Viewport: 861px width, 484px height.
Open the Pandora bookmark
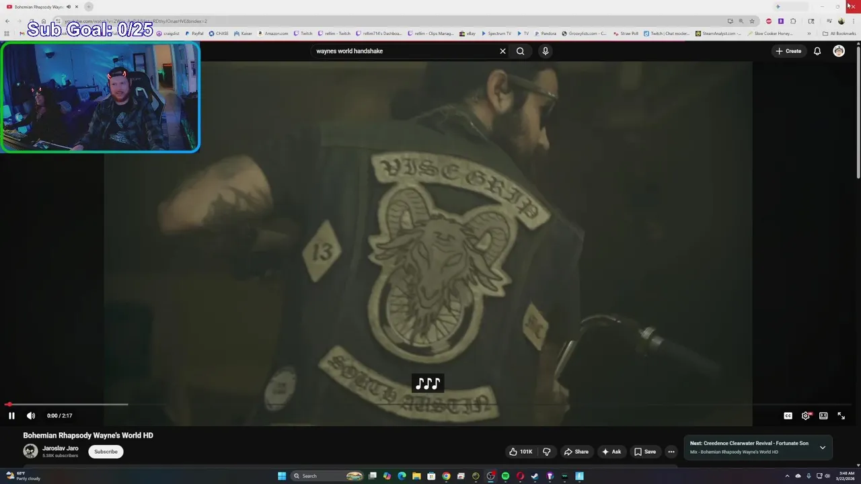coord(546,33)
